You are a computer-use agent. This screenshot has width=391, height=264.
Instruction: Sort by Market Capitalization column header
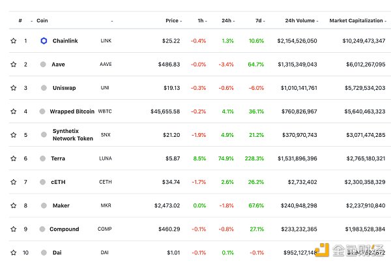point(358,21)
